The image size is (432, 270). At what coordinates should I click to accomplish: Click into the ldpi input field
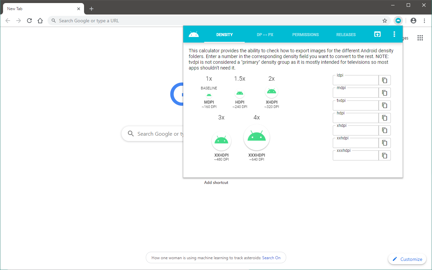[x=356, y=80]
